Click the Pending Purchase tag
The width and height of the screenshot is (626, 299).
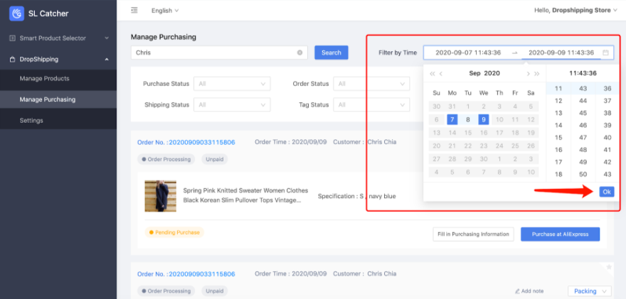(x=174, y=232)
